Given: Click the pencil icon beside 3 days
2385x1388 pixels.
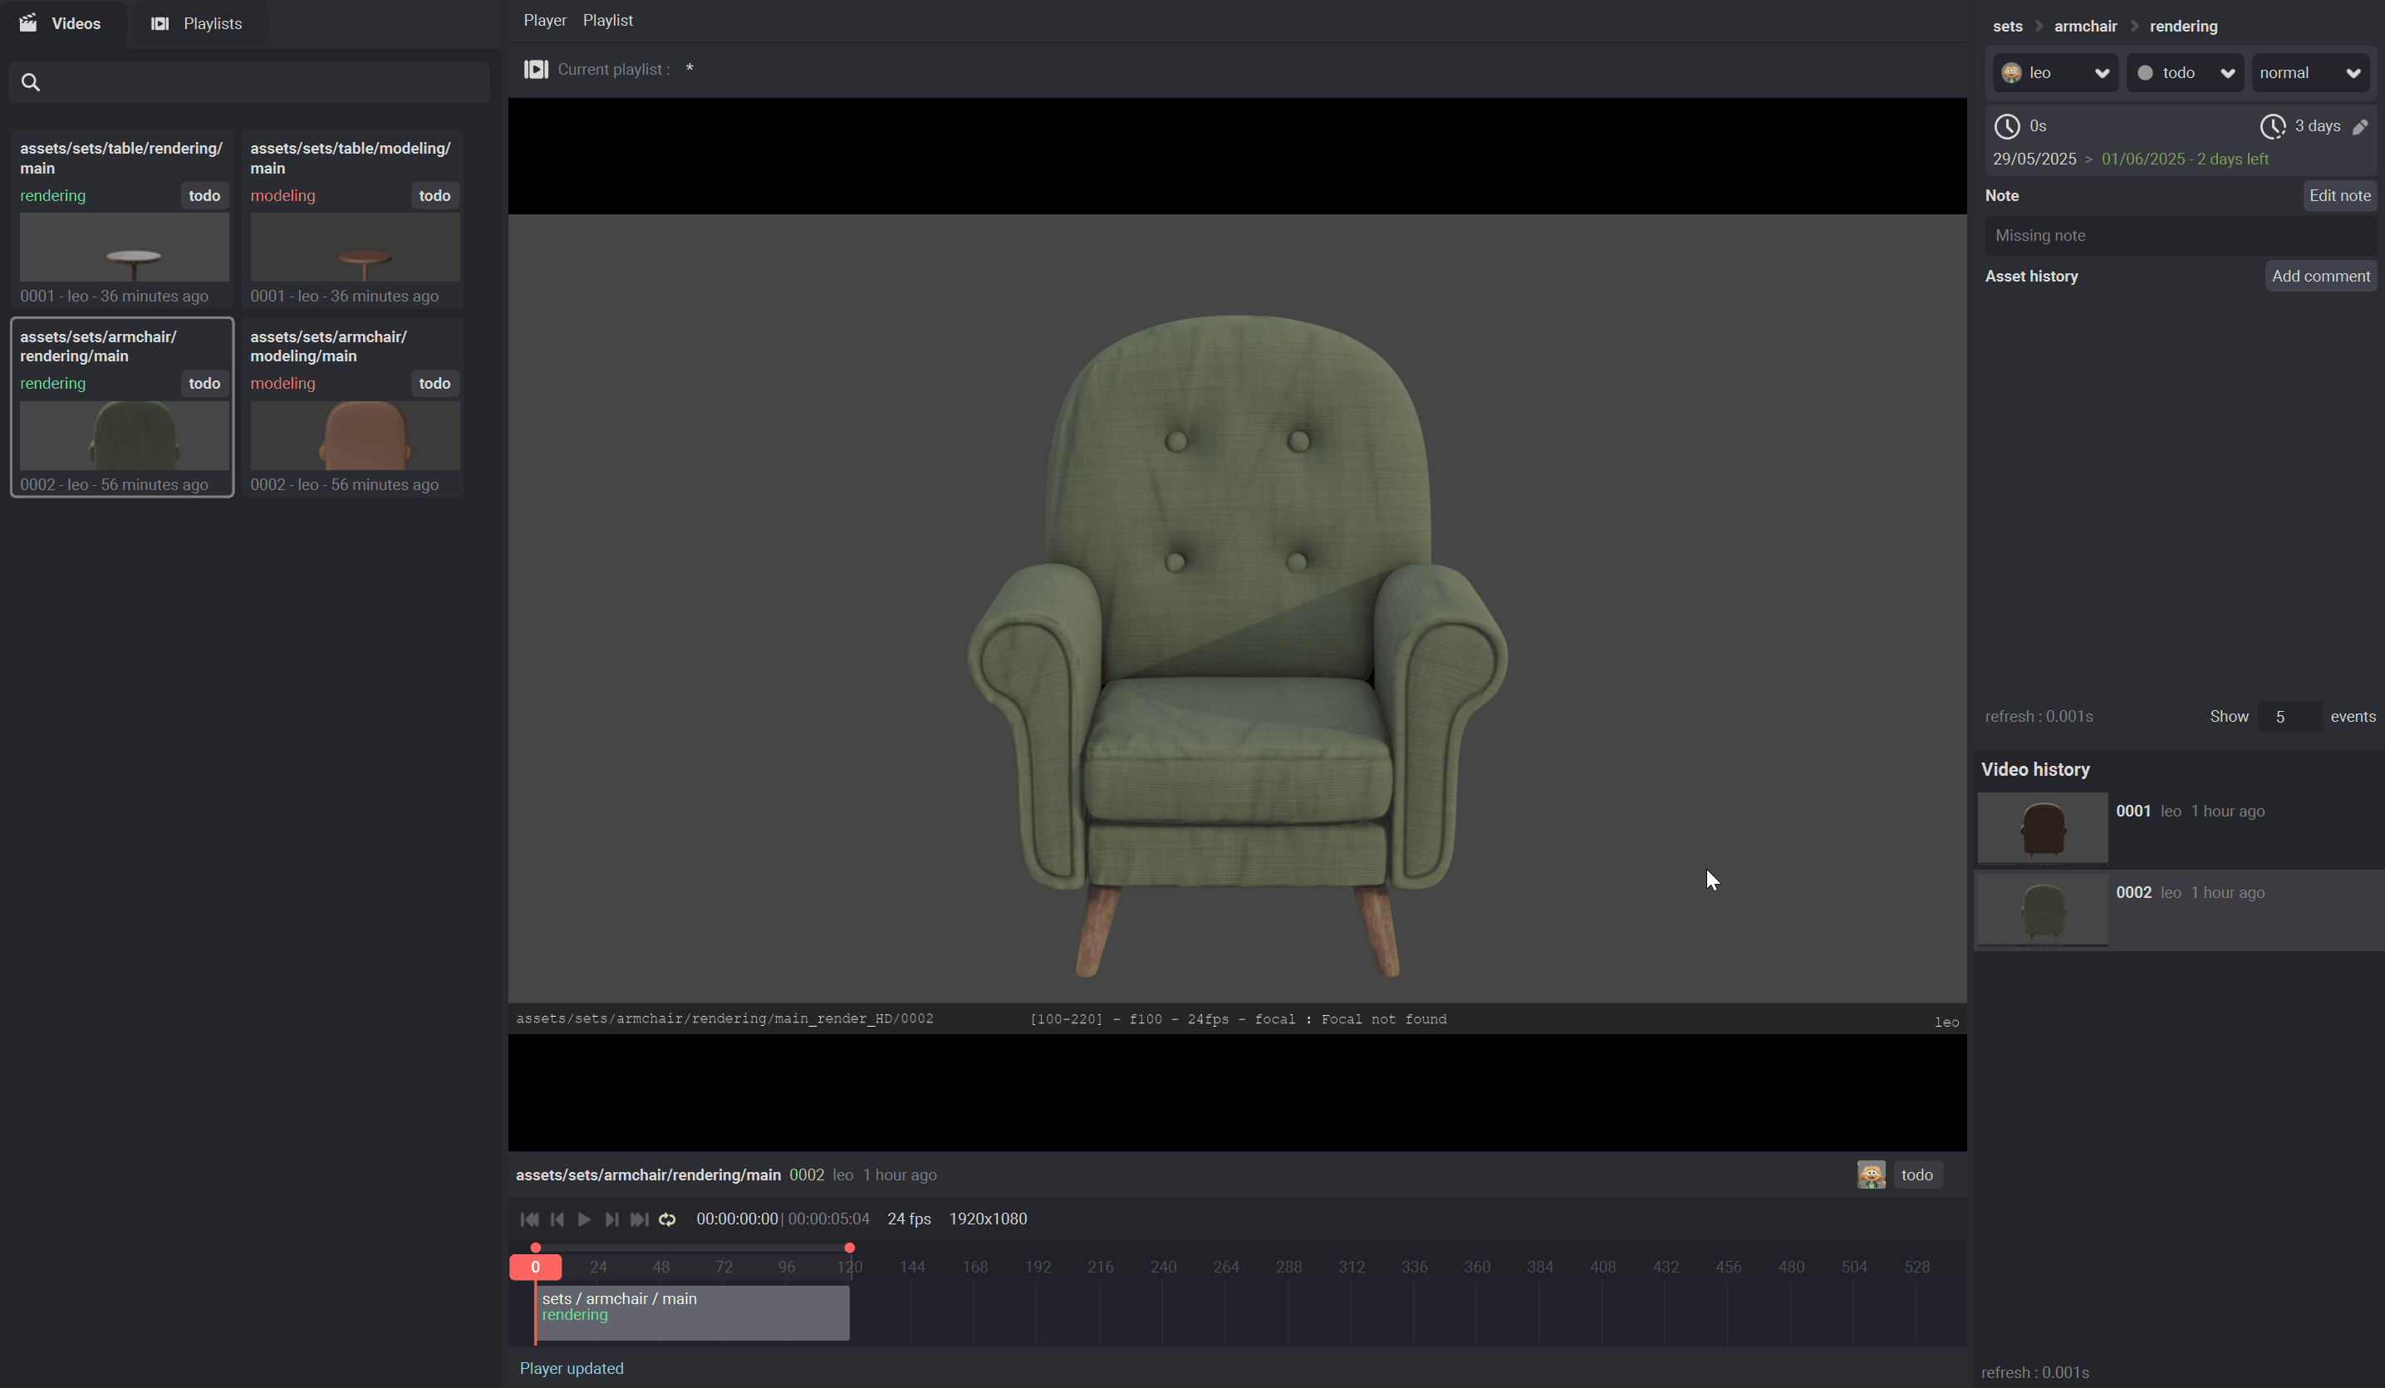Looking at the screenshot, I should tap(2359, 127).
